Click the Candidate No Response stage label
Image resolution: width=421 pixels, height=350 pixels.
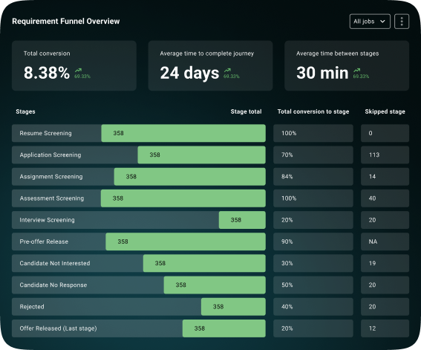[x=53, y=285]
